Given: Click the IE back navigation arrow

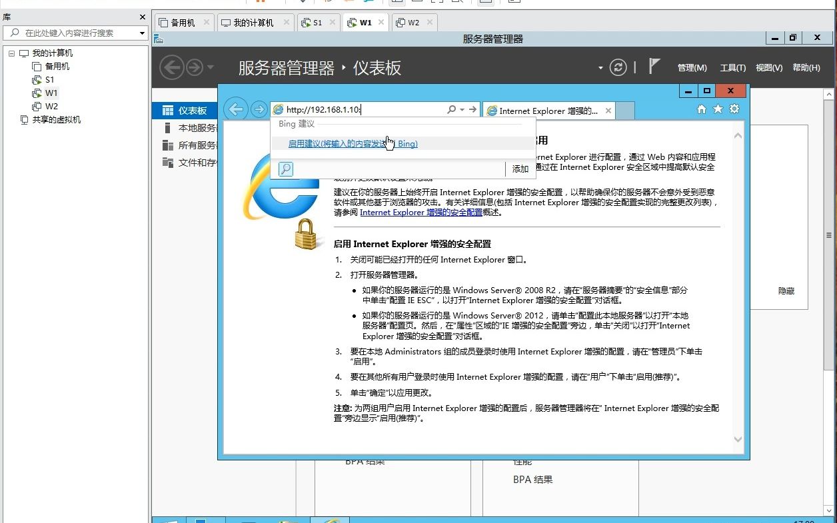Looking at the screenshot, I should (236, 109).
